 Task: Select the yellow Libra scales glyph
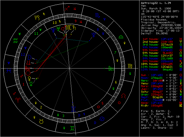click(x=122, y=36)
